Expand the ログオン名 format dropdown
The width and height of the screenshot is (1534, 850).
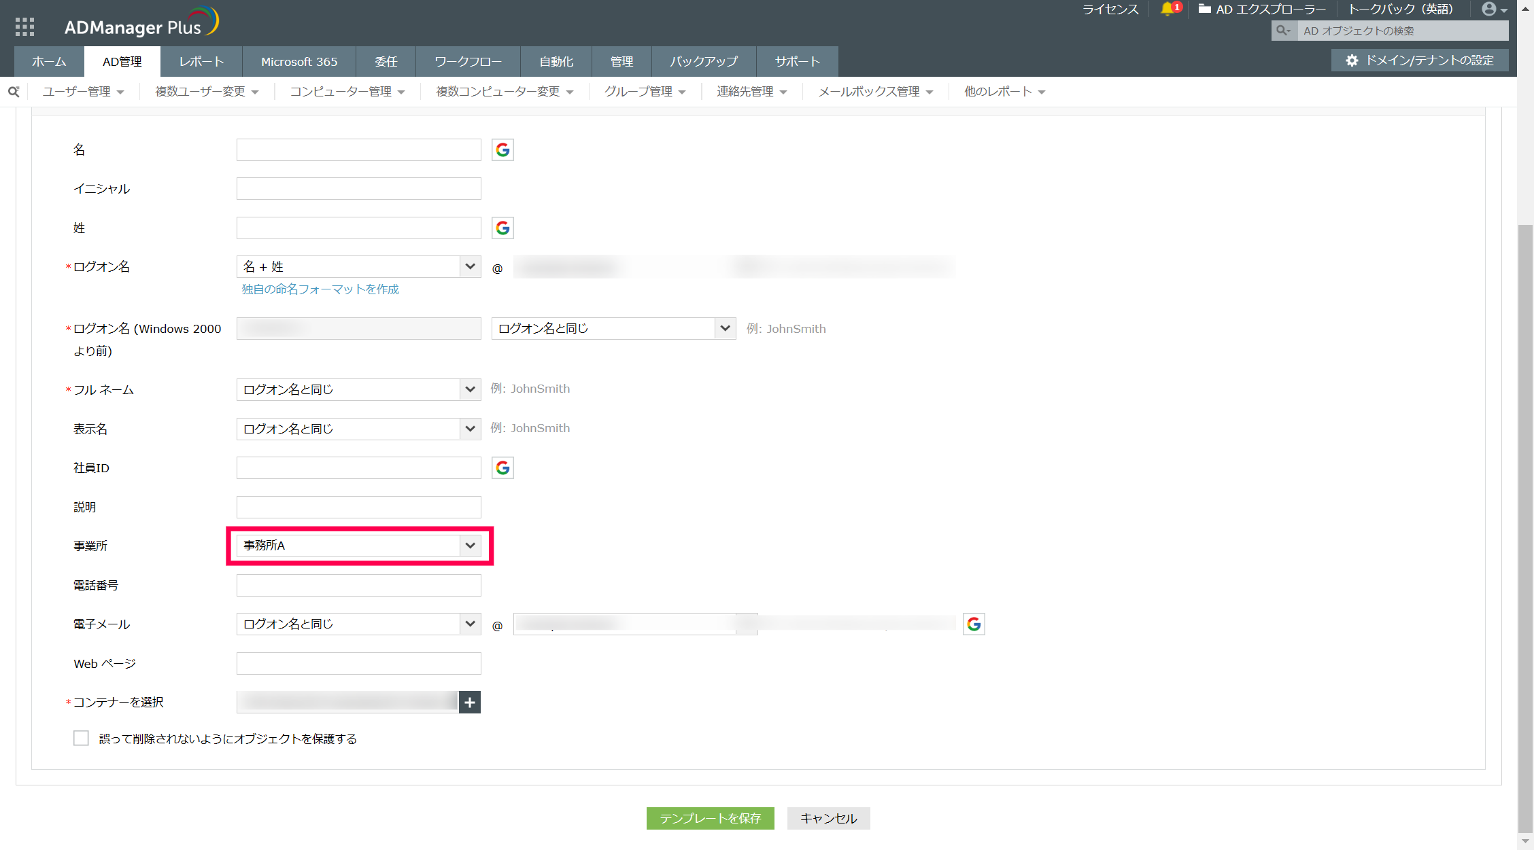pyautogui.click(x=358, y=266)
